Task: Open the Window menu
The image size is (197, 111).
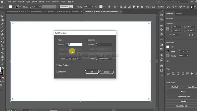Action: pyautogui.click(x=55, y=2)
